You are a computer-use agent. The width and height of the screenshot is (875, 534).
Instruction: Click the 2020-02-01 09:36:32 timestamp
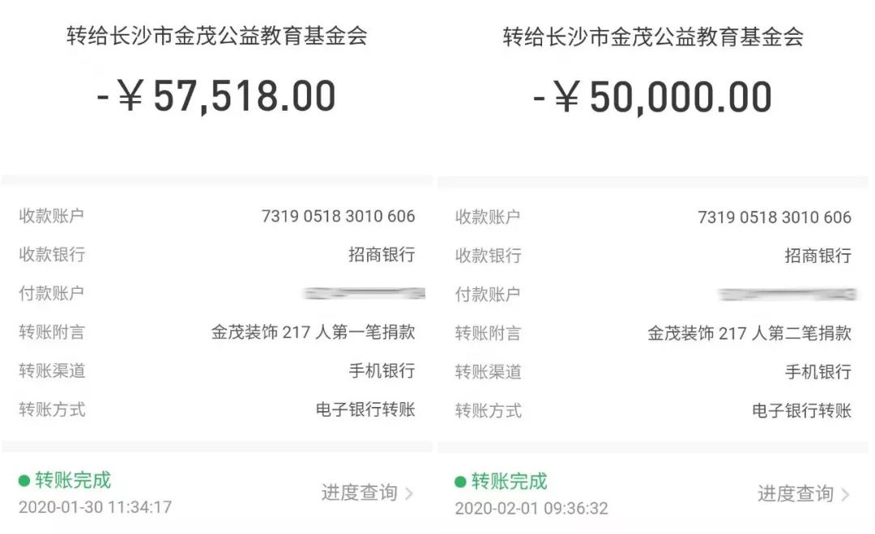(x=531, y=508)
